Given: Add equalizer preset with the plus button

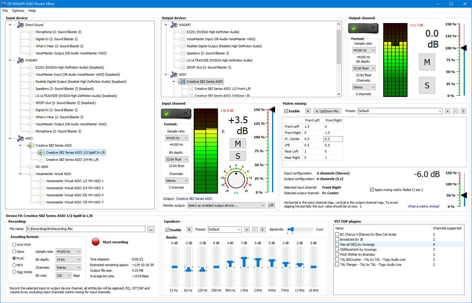Looking at the screenshot, I should (x=247, y=230).
